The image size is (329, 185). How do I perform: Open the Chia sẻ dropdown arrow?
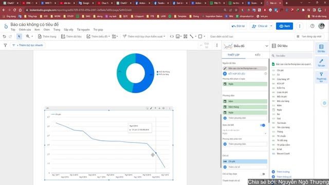pos(271,26)
